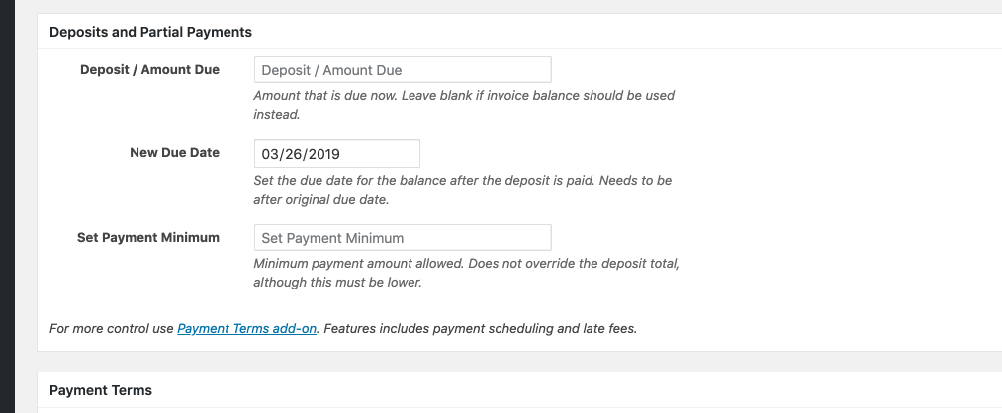Image resolution: width=1002 pixels, height=413 pixels.
Task: Click the "For more control use" note text
Action: 112,328
